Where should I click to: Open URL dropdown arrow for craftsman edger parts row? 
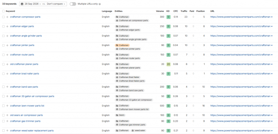coord(272,26)
